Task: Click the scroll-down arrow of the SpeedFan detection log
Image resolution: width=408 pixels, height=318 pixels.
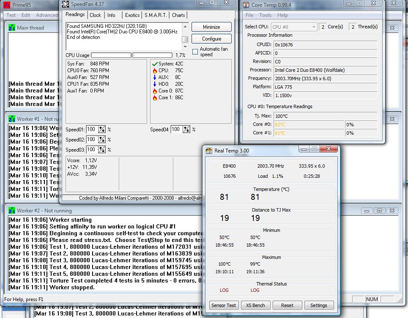Action: 185,47
